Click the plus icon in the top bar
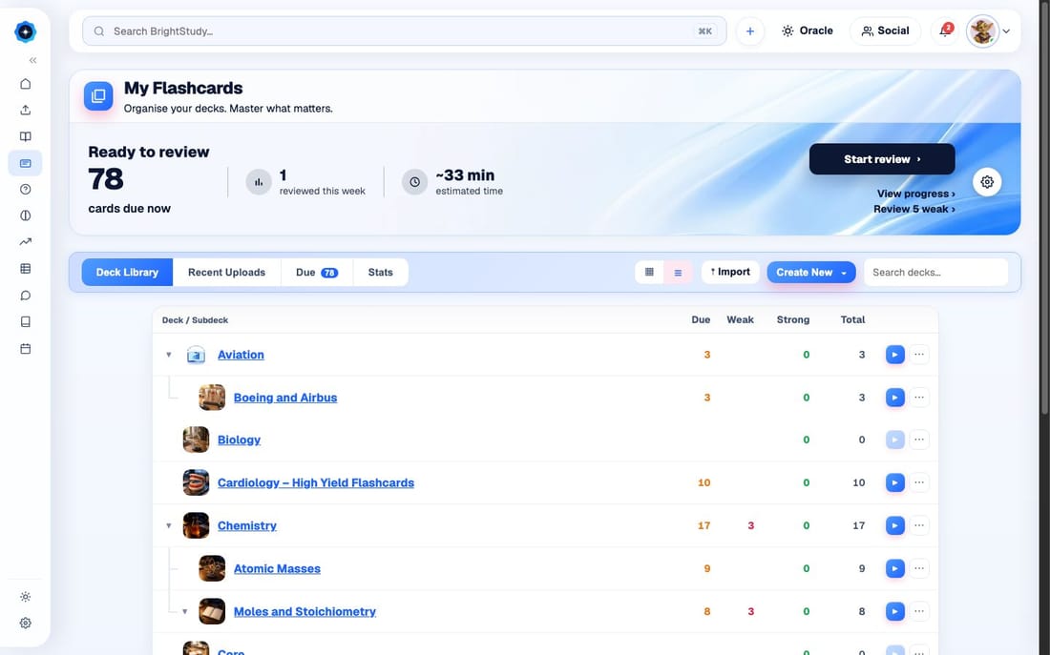 pyautogui.click(x=750, y=31)
